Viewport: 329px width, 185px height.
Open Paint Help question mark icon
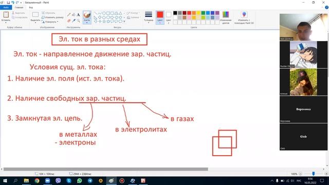pos(326,7)
